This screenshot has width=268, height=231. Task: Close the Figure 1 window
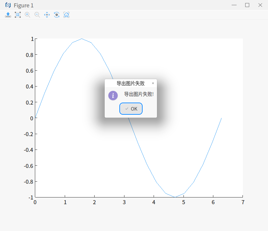(x=260, y=5)
